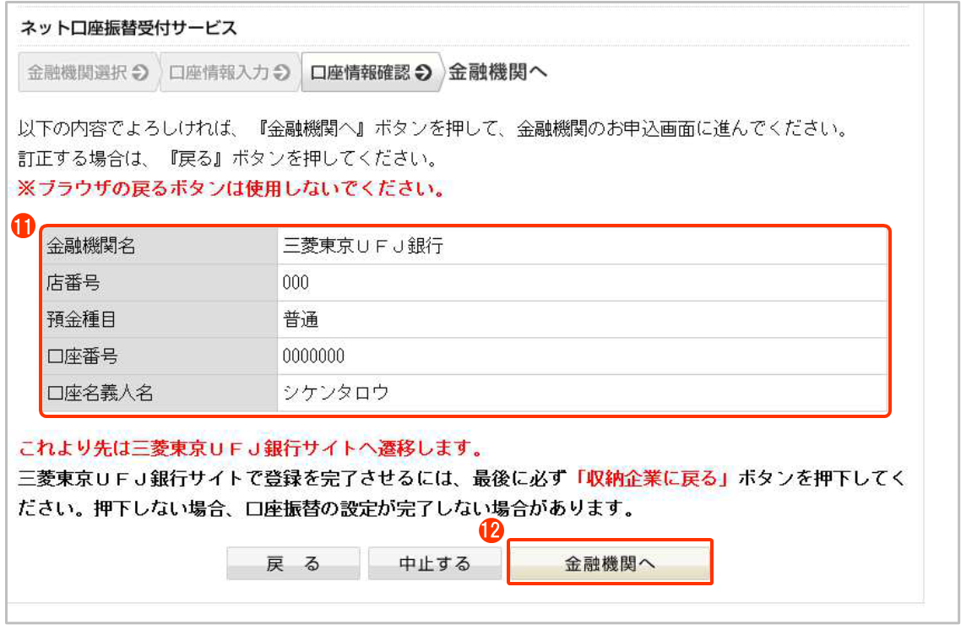
Task: Click the arrow icon beside 口座情報入力
Action: click(x=282, y=73)
